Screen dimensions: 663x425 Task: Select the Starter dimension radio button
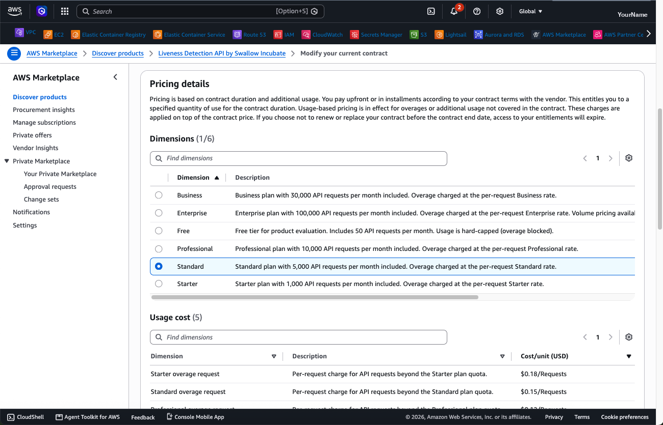coord(159,284)
